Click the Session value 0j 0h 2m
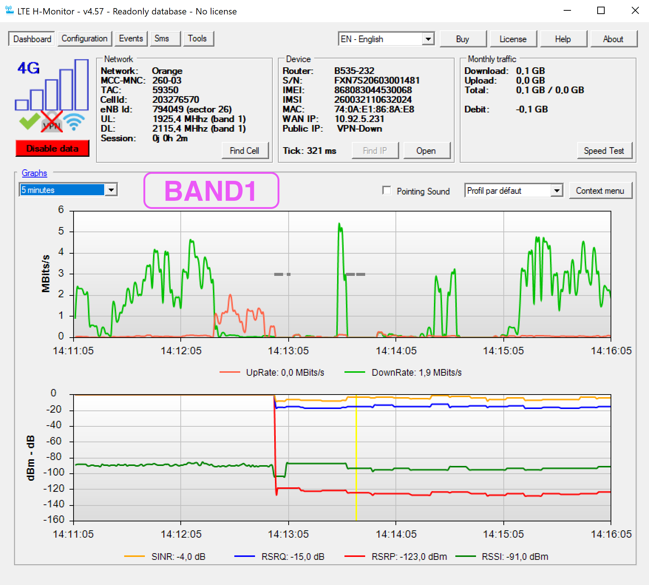 click(x=170, y=138)
